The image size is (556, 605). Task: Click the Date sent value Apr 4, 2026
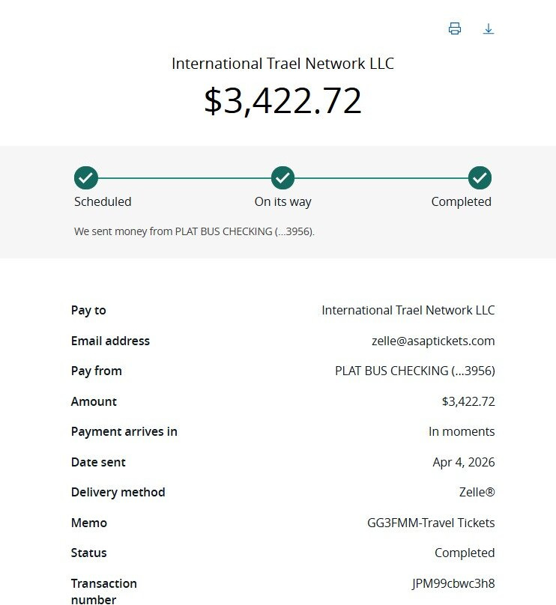click(x=464, y=462)
